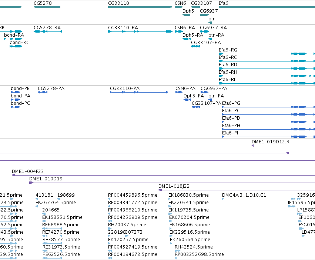This screenshot has height=260, width=315.
Task: Select the CG33107-PA protein label
Action: pyautogui.click(x=207, y=103)
